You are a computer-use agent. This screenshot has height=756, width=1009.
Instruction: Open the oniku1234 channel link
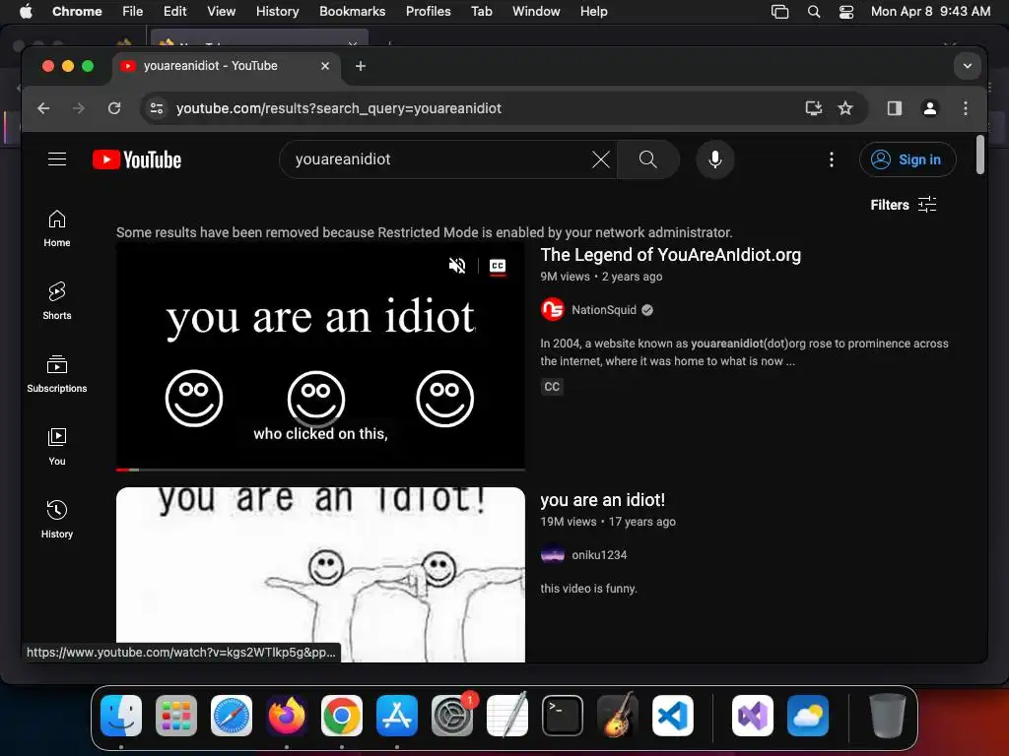click(599, 555)
